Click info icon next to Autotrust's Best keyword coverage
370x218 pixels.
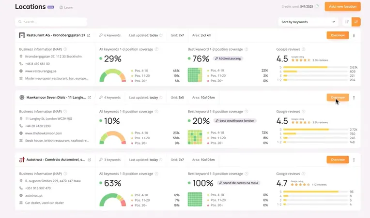(246, 174)
